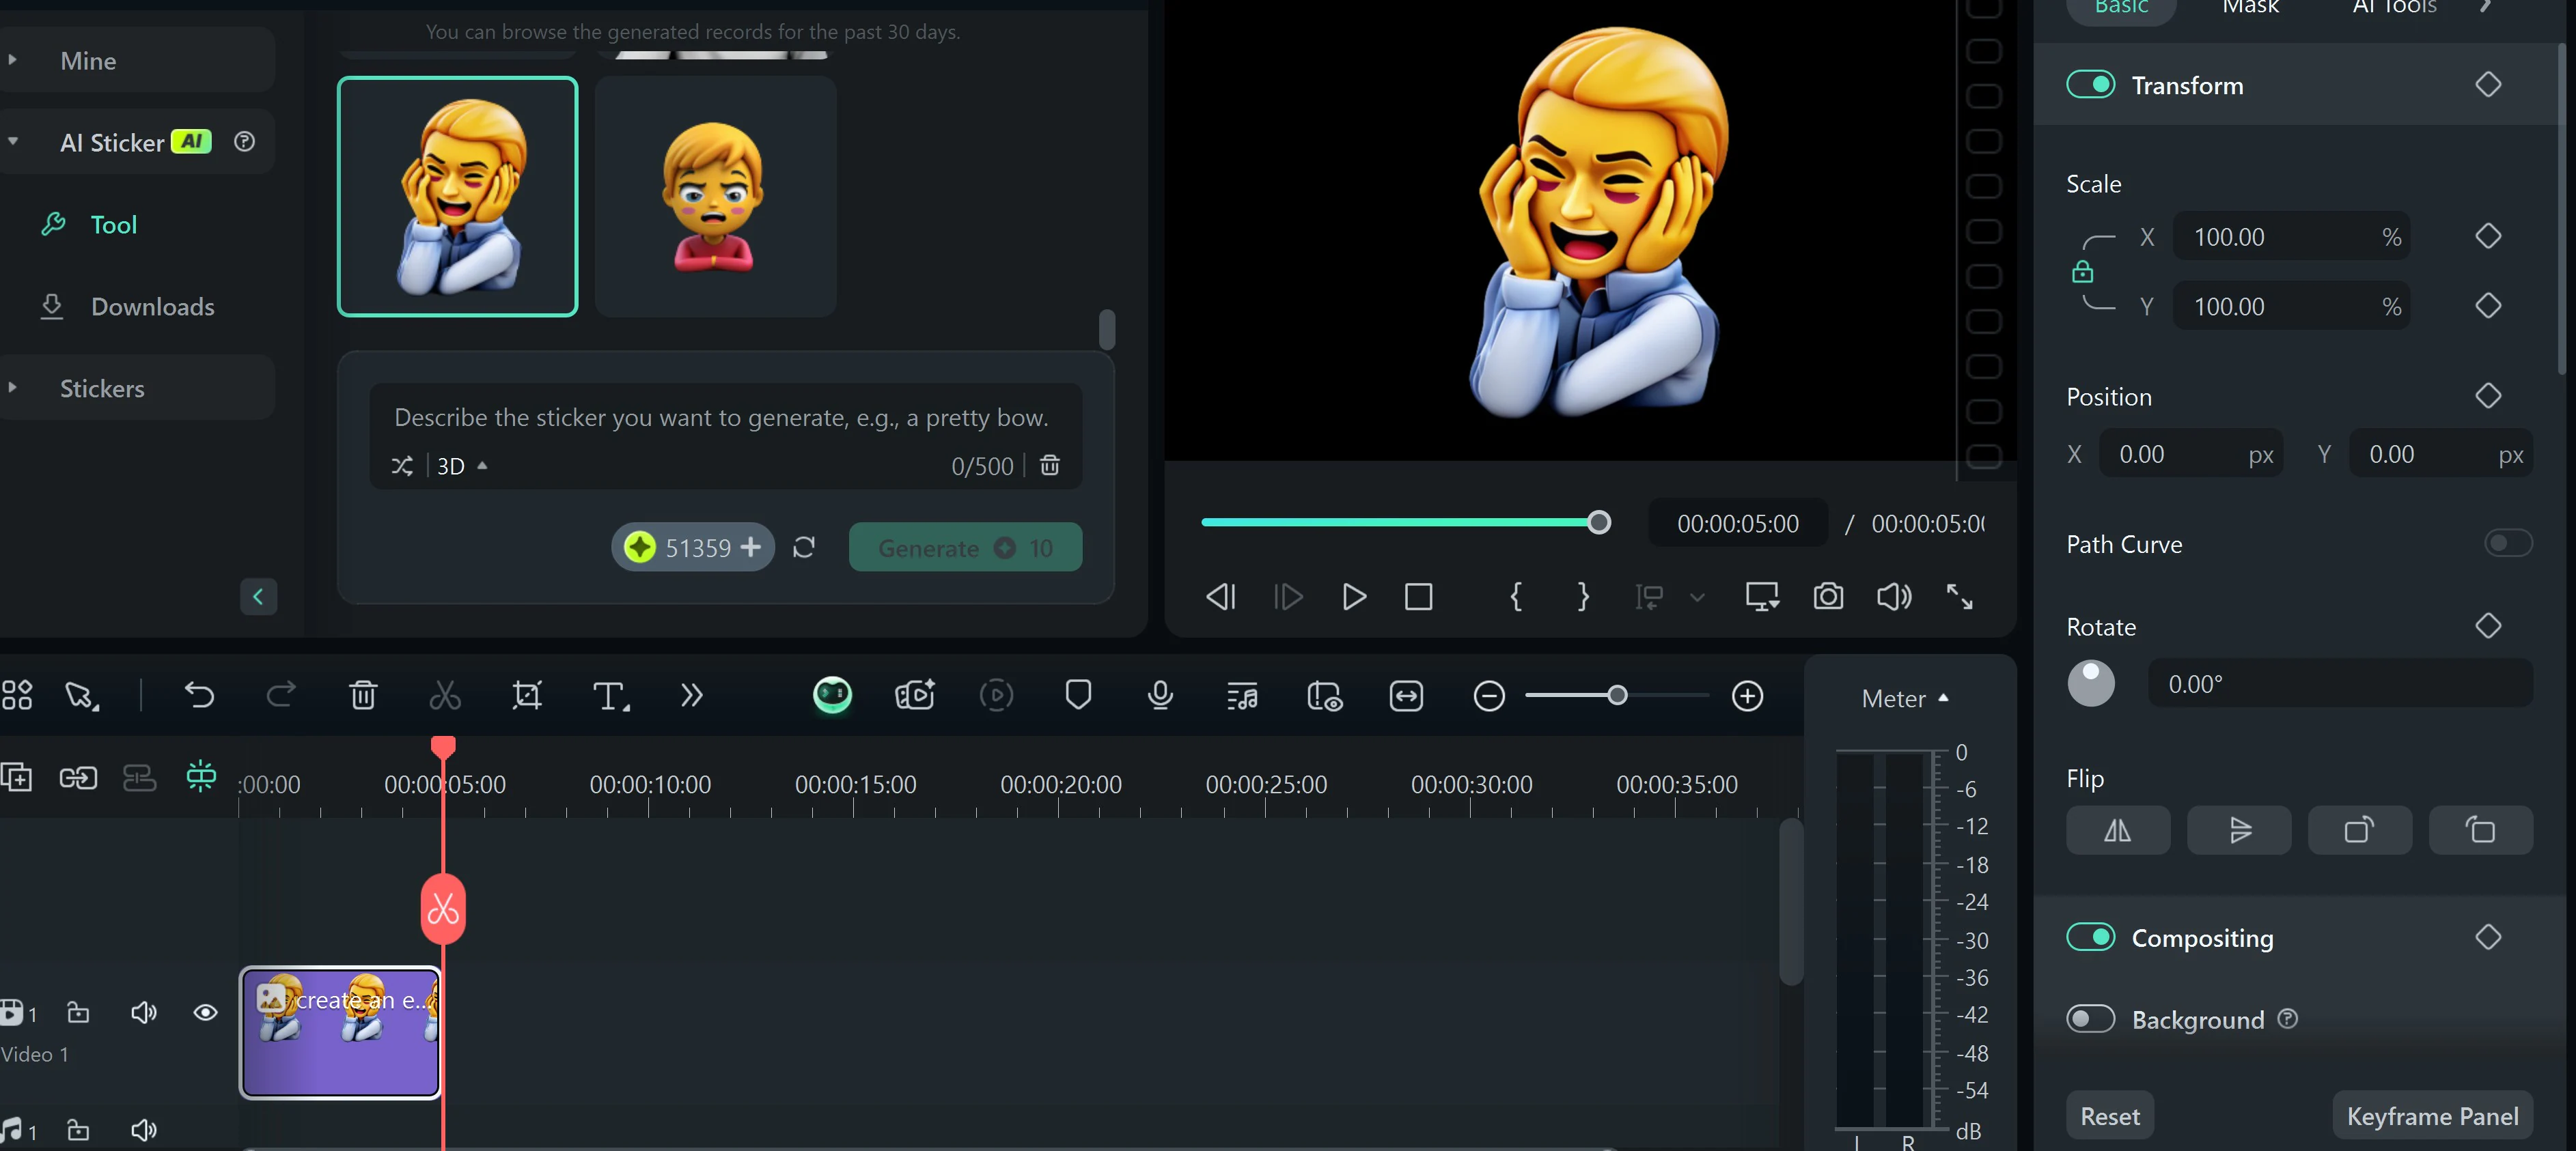Switch to the AI Tools tab
The width and height of the screenshot is (2576, 1151).
pos(2394,8)
